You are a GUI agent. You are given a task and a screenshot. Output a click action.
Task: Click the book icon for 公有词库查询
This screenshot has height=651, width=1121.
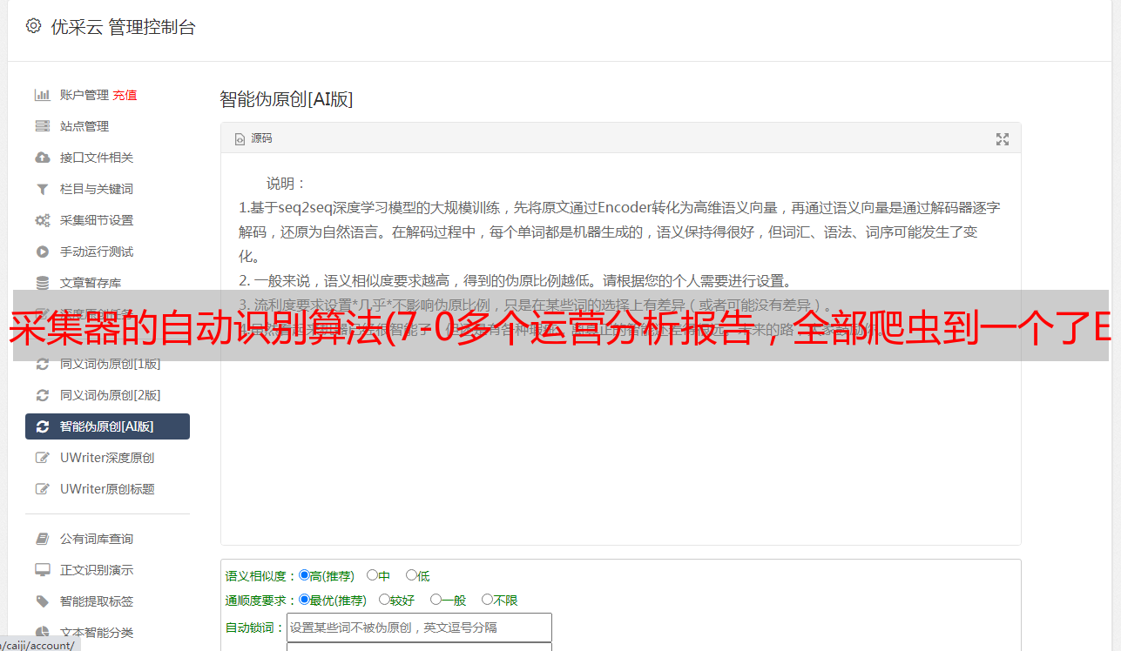point(42,539)
